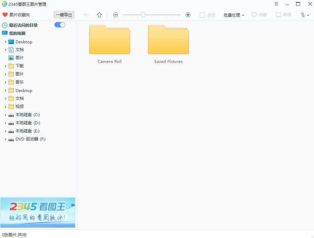Expand the first 文档 node
The height and width of the screenshot is (238, 314).
6,50
